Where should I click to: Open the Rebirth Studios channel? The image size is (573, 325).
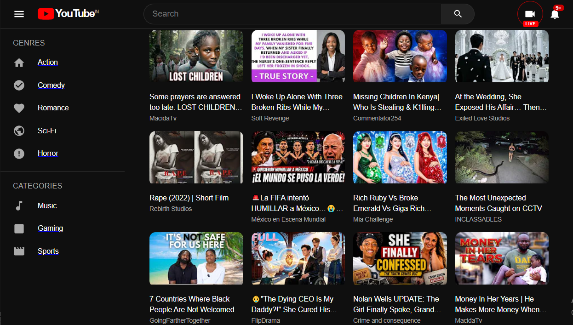point(171,209)
